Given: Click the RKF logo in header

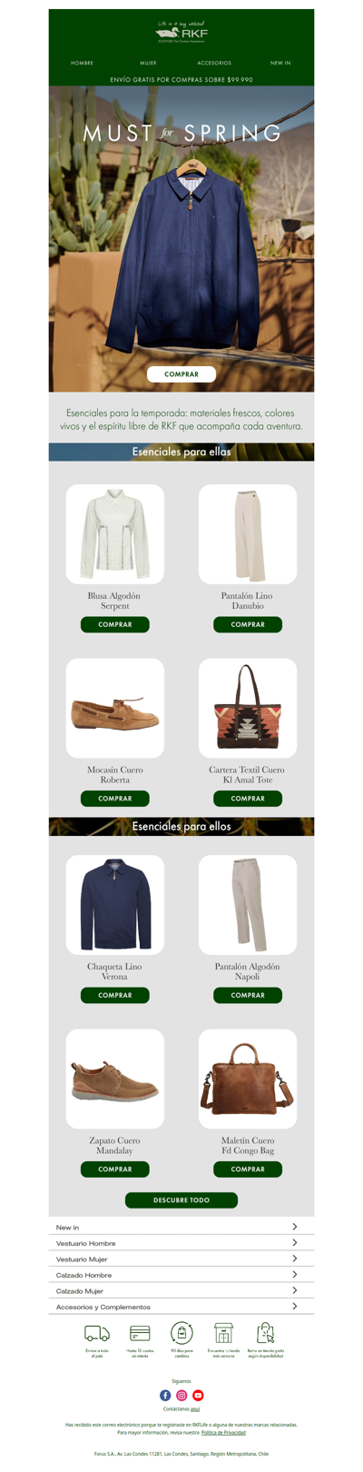Looking at the screenshot, I should [181, 32].
